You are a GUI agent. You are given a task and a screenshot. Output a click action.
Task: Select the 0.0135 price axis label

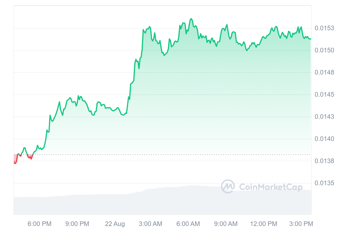pyautogui.click(x=325, y=183)
